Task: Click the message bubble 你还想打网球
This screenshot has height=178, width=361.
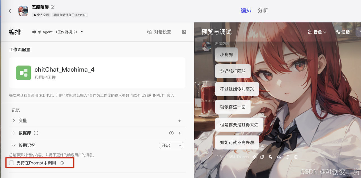Action: tap(233, 71)
